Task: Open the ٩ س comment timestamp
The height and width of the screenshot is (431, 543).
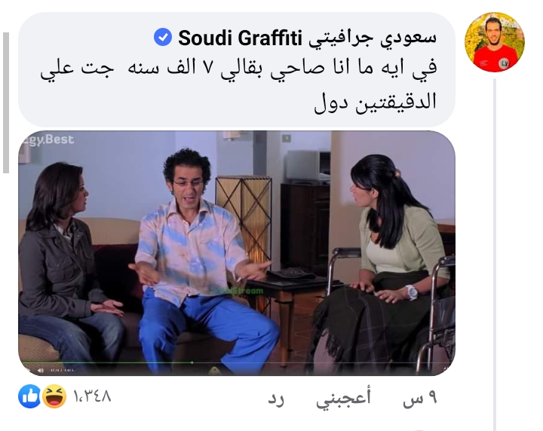Action: [x=420, y=399]
